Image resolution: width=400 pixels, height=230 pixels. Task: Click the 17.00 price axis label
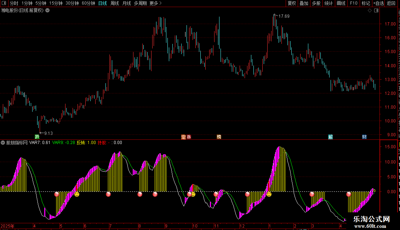coord(390,24)
